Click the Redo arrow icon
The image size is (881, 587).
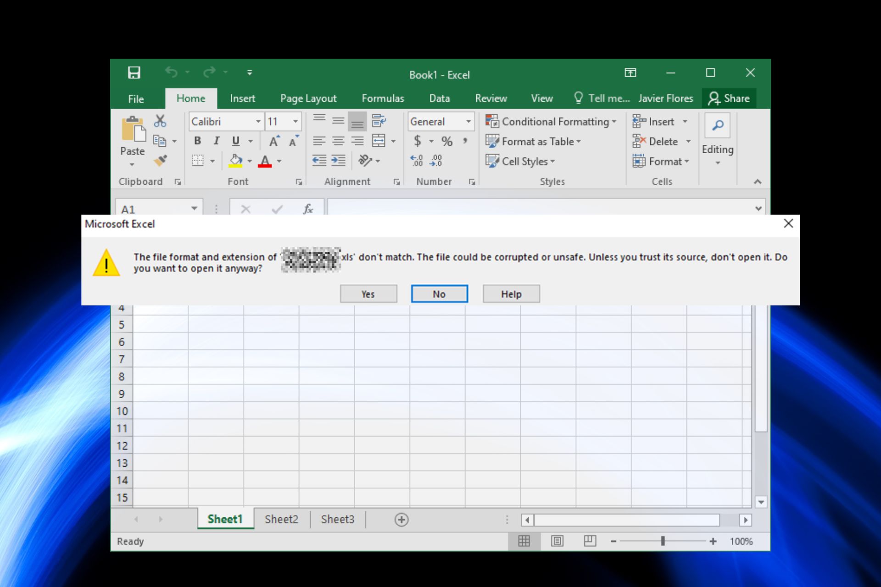(209, 72)
